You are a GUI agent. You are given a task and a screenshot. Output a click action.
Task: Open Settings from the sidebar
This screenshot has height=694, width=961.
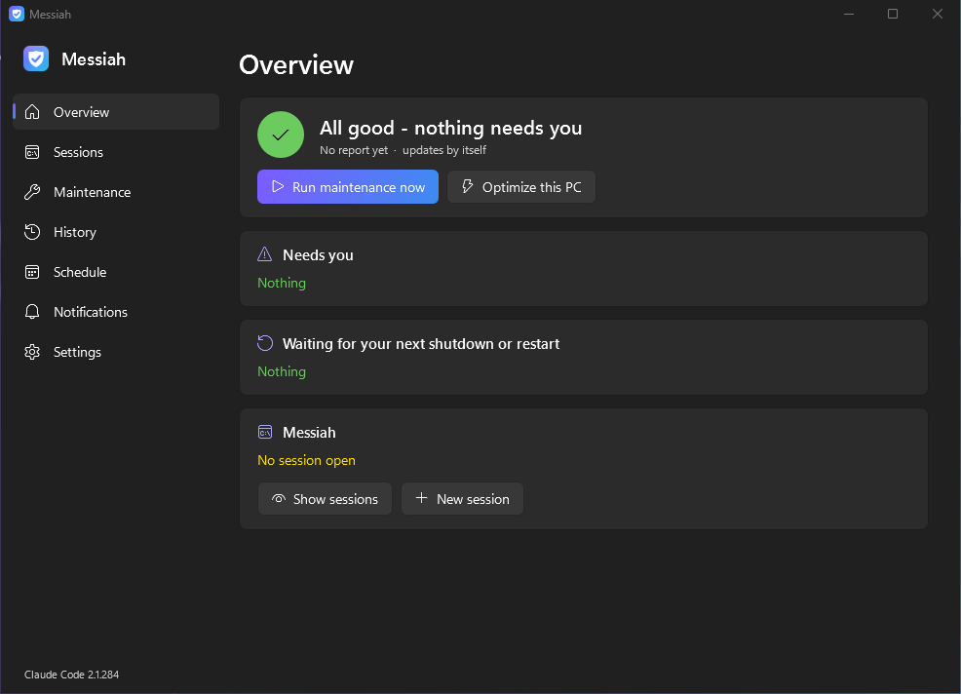(x=116, y=352)
